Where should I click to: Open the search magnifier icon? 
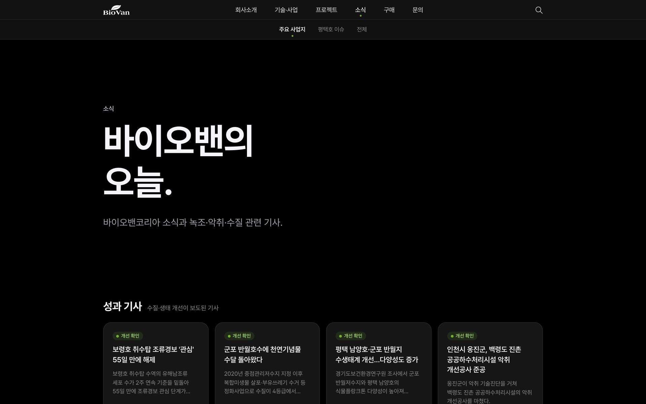(539, 10)
